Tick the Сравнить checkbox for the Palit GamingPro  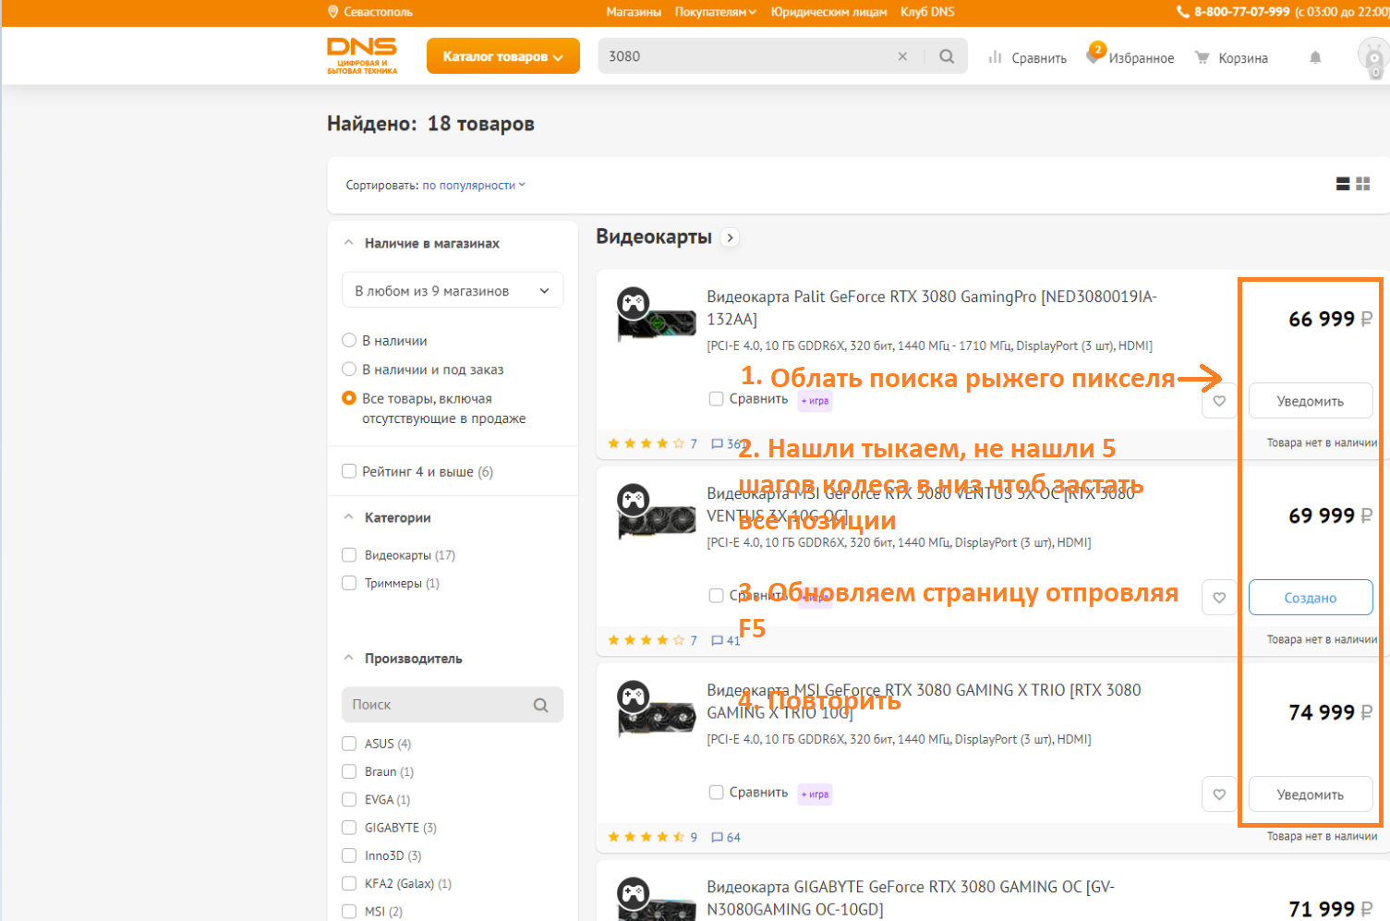coord(716,399)
